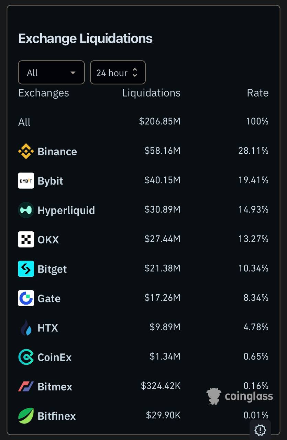This screenshot has width=287, height=440.
Task: Click the Bitfinex leaf icon
Action: tap(26, 416)
